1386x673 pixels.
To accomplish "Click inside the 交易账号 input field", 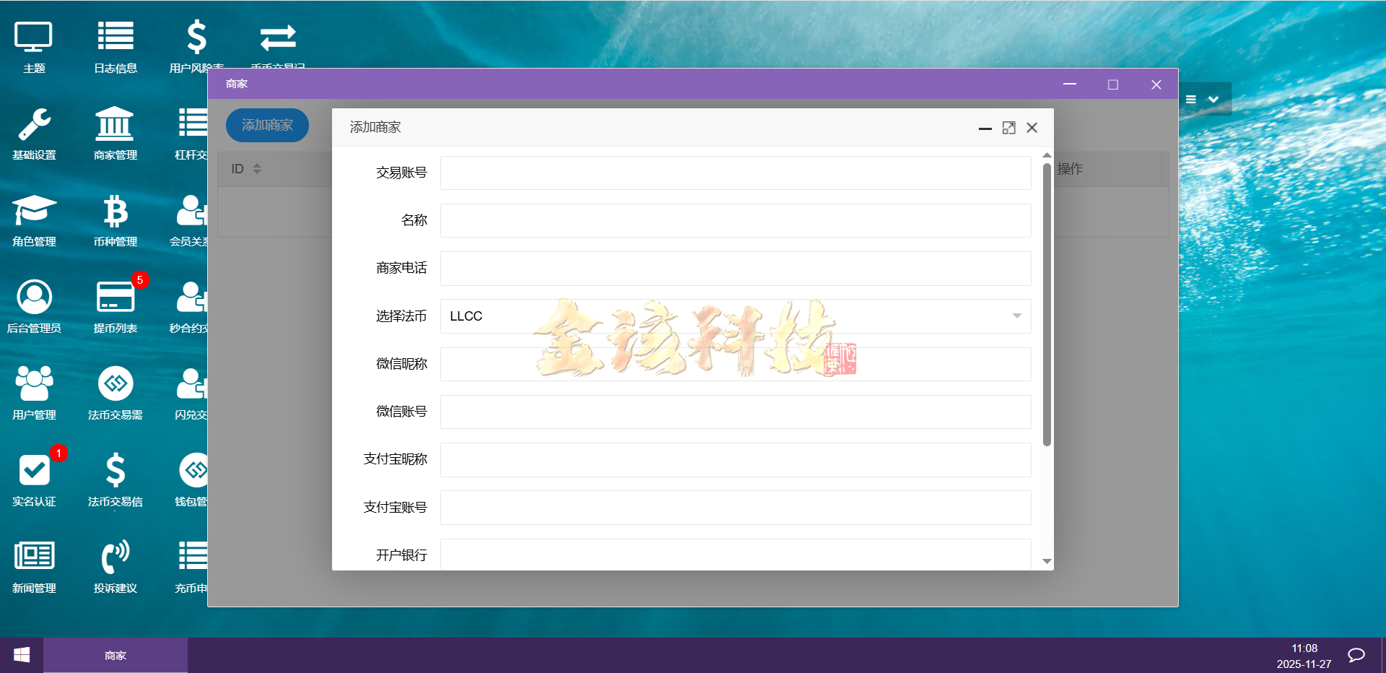I will (735, 173).
